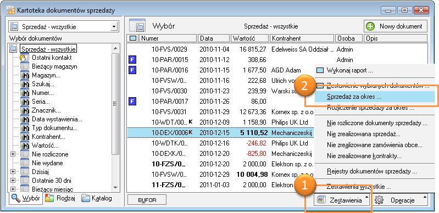Click the chart icon on Zestawienia button
The image size is (439, 213).
(x=320, y=200)
